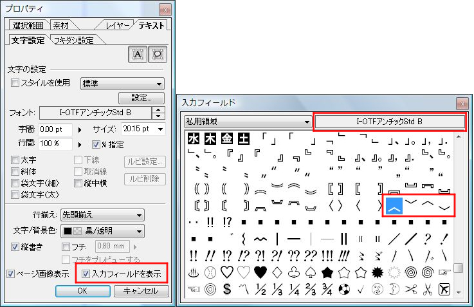Uncheck 入力フィールドを表示 checkbox

86,274
